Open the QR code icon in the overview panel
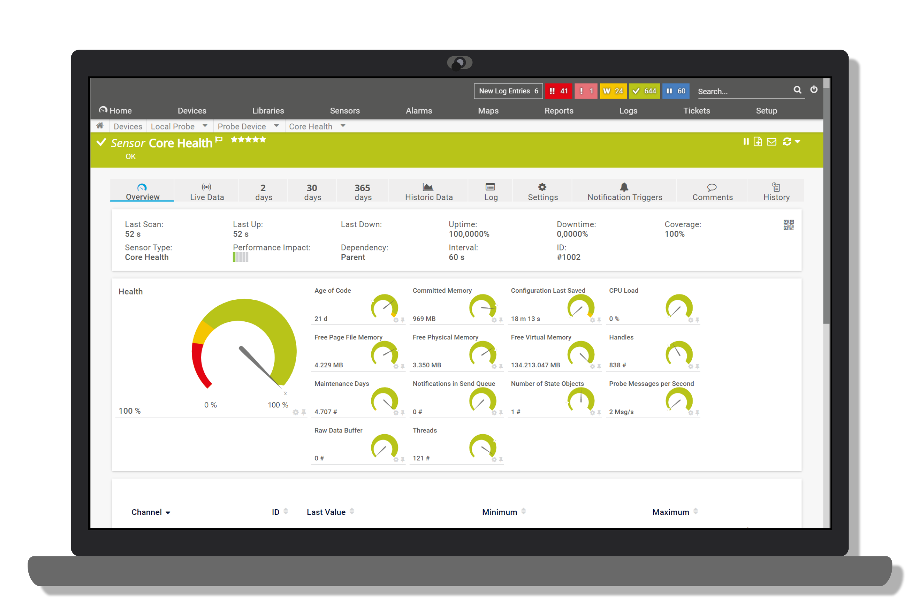This screenshot has height=613, width=920. (789, 225)
